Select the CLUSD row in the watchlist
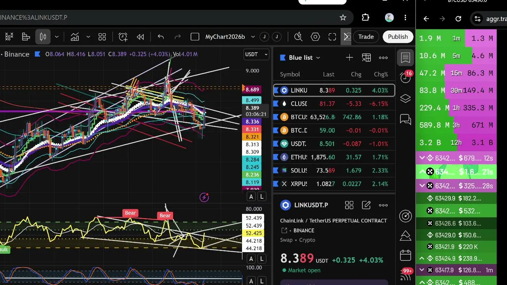 [334, 104]
